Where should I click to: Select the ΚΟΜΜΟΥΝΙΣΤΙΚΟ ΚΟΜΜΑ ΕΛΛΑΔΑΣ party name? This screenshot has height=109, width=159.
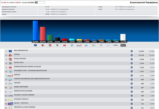click(x=27, y=67)
